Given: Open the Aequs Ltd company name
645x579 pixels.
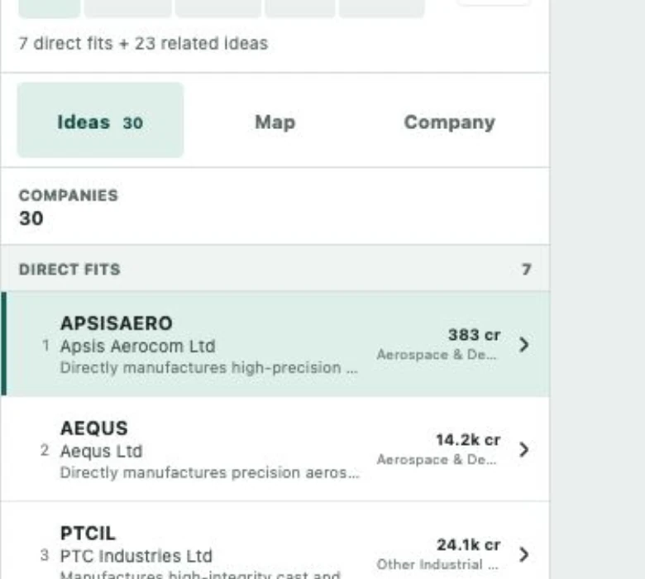Looking at the screenshot, I should coord(101,452).
